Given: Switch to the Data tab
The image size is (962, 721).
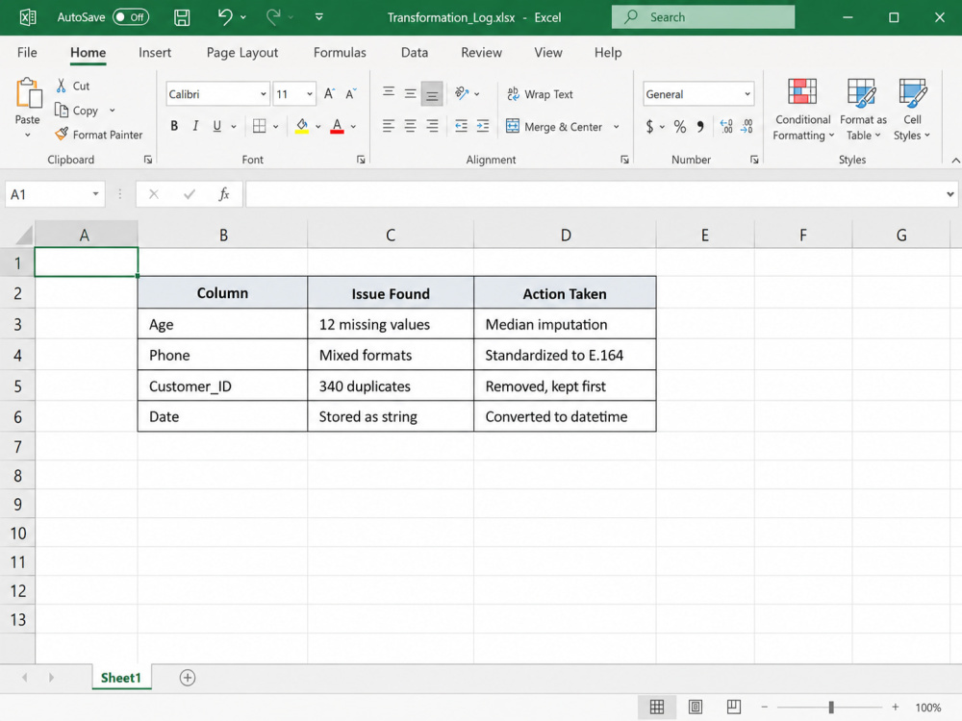Looking at the screenshot, I should pos(414,53).
